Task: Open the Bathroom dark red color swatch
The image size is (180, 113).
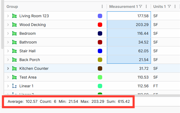Action: (x=100, y=42)
